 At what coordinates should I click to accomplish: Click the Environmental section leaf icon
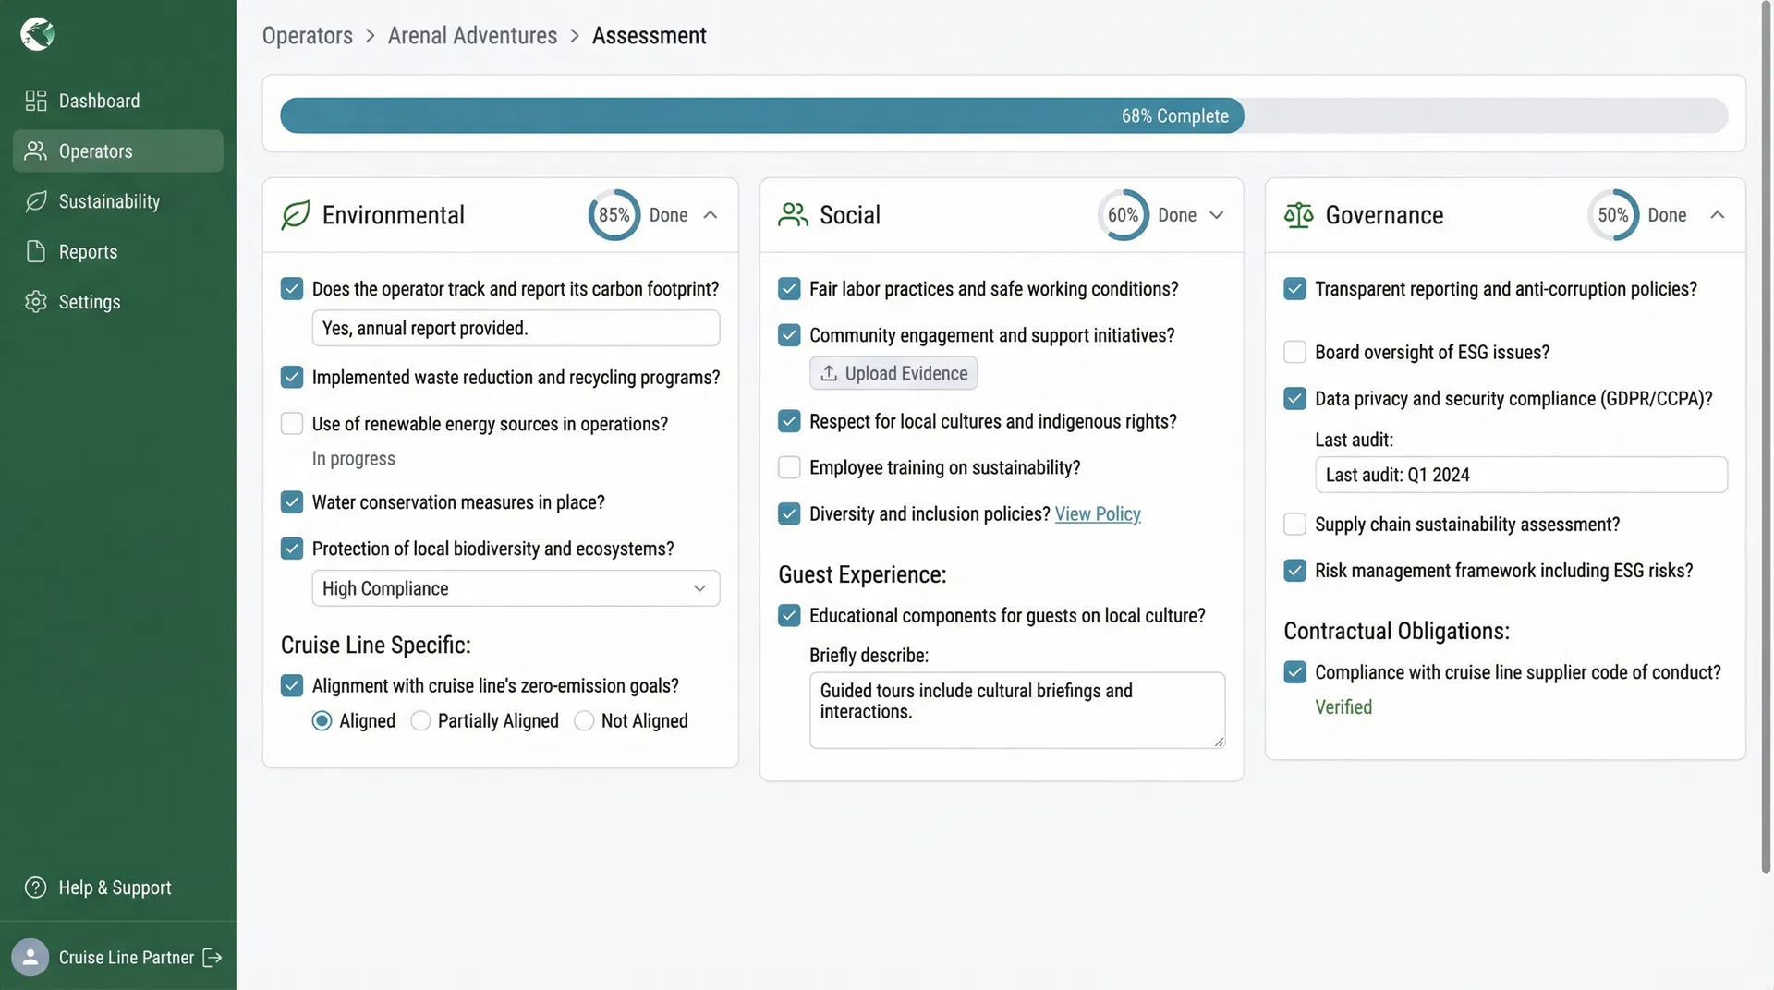click(294, 214)
